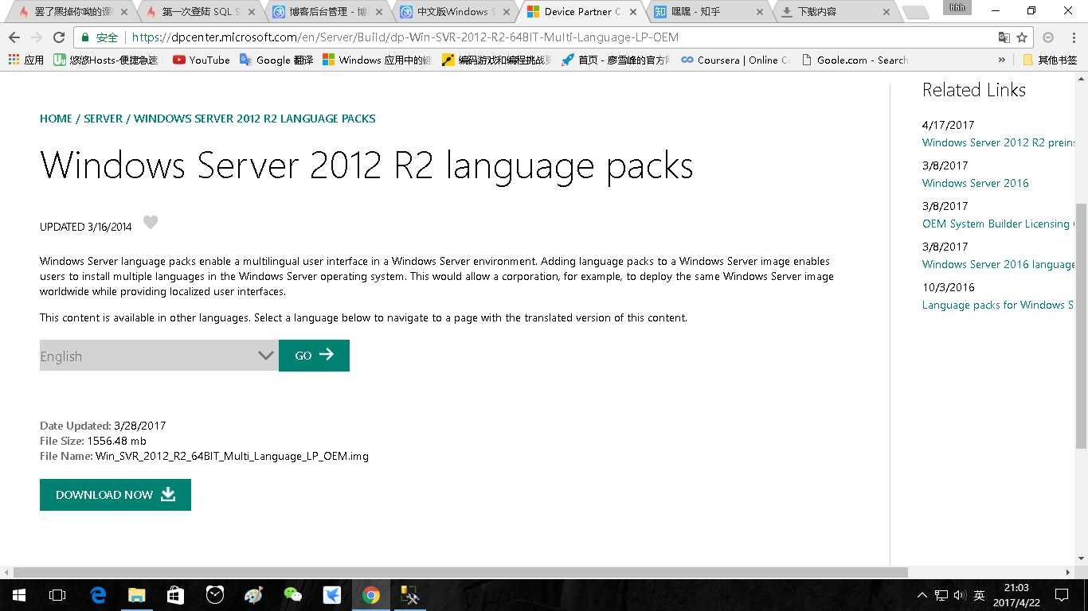Toggle input method 英 indicator

pyautogui.click(x=980, y=595)
